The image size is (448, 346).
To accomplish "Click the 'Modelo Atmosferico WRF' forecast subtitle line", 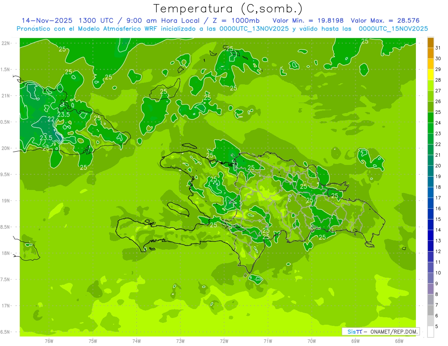I will pos(222,29).
